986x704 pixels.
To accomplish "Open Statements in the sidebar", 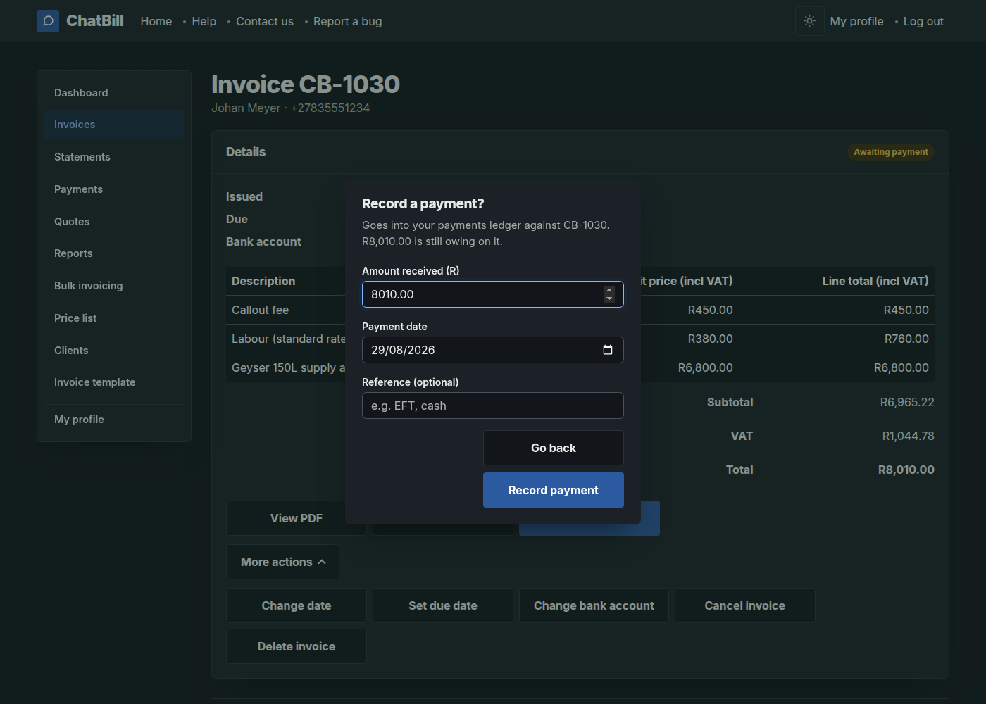I will [x=114, y=157].
